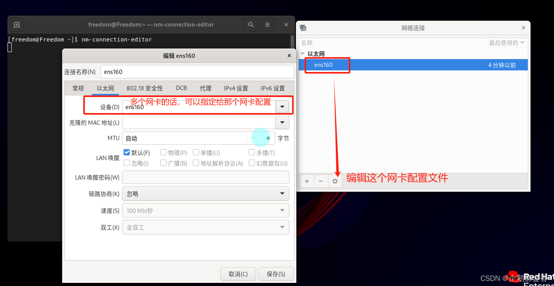Sort by 名称 column header

(x=393, y=43)
